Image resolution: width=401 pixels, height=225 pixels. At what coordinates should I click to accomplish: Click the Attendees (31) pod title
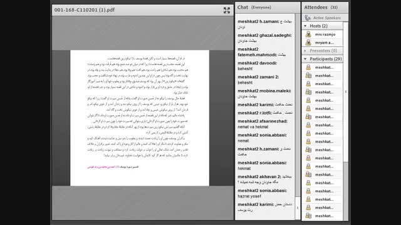[x=321, y=7]
